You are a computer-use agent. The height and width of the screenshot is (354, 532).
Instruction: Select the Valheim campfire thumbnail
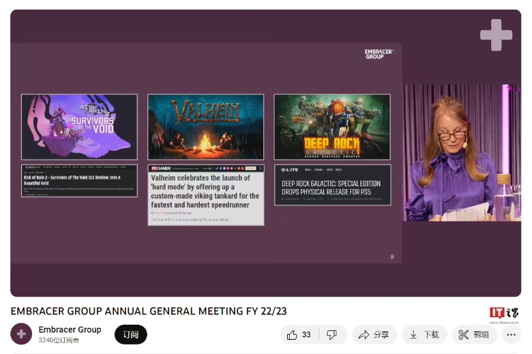205,127
